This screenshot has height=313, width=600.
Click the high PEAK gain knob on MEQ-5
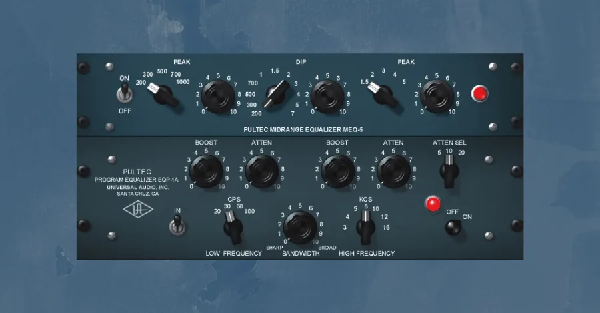437,95
